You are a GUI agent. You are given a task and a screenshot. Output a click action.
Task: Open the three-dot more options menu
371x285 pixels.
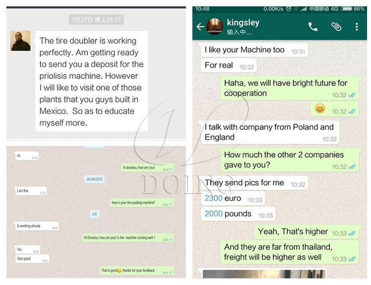(x=357, y=27)
